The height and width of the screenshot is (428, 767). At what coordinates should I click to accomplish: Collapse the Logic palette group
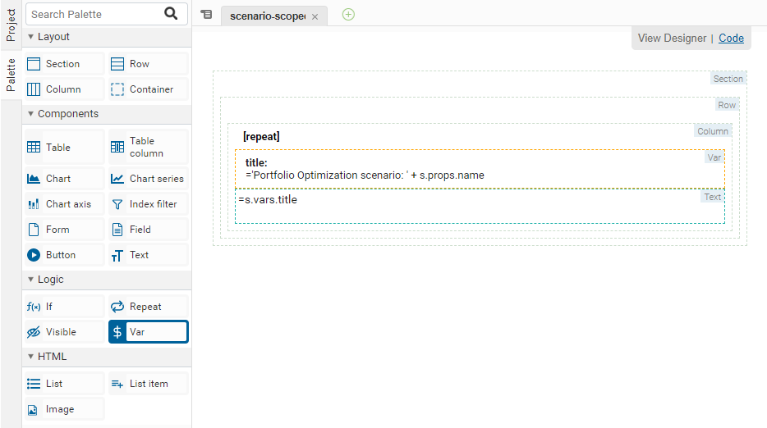(x=31, y=280)
